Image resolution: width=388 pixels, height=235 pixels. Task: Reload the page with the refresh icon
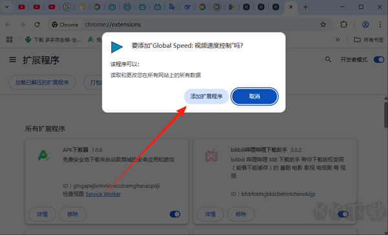point(37,25)
